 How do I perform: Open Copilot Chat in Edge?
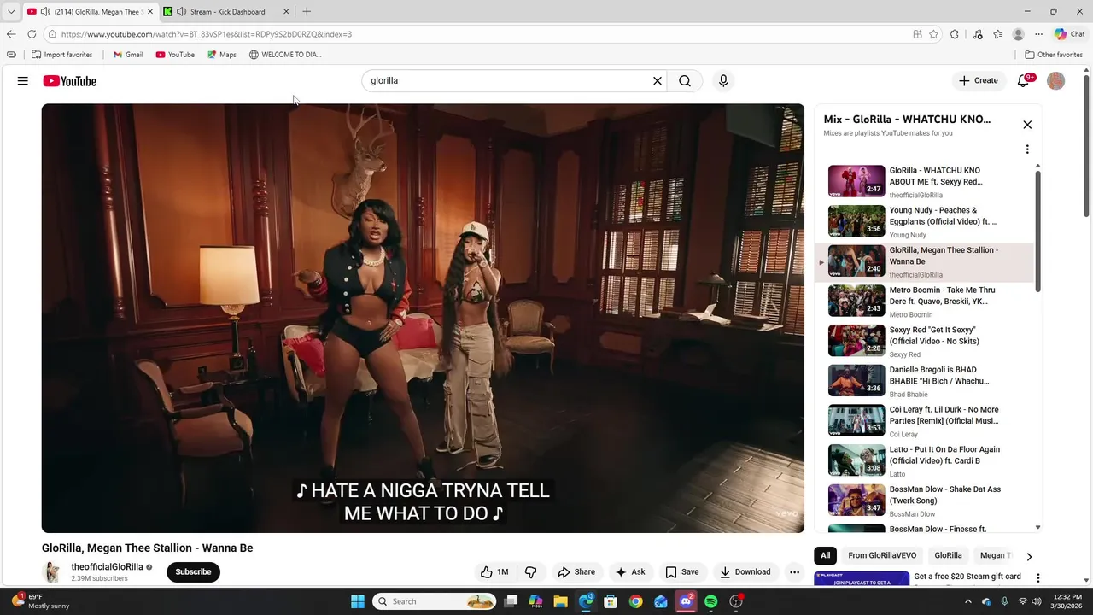(x=1069, y=34)
